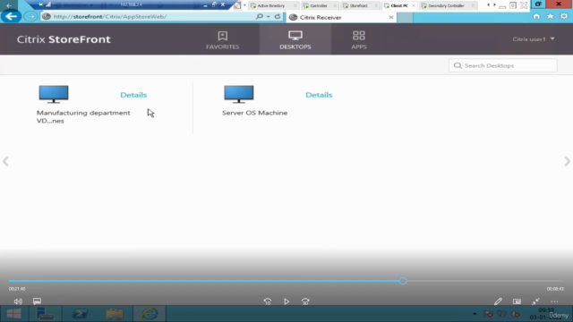Click the Manufacturing department VD...nes label
This screenshot has width=573, height=322.
(83, 117)
